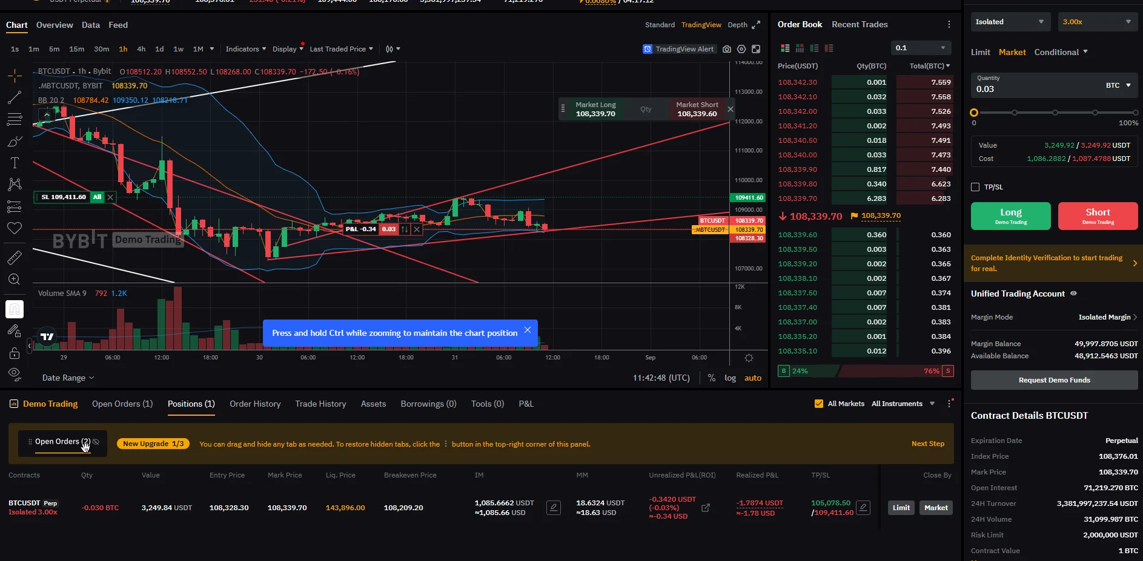Viewport: 1143px width, 561px height.
Task: Select the crosshair cursor tool
Action: [x=15, y=76]
